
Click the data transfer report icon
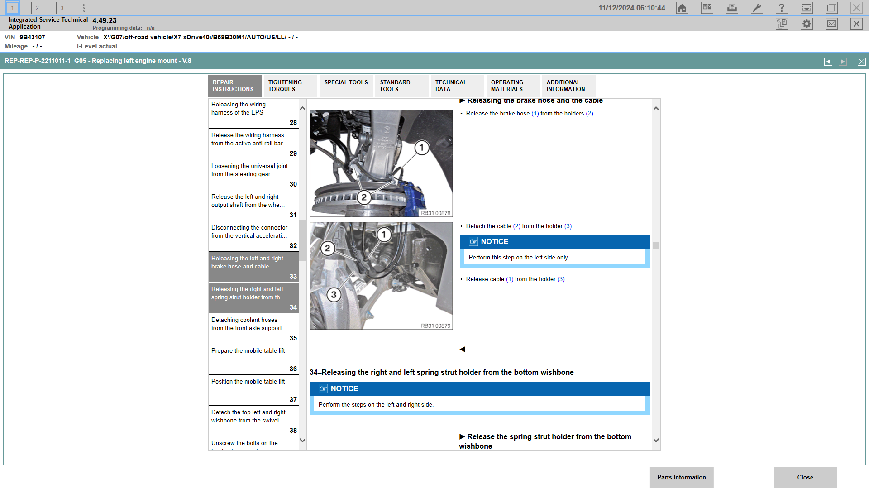(x=782, y=24)
